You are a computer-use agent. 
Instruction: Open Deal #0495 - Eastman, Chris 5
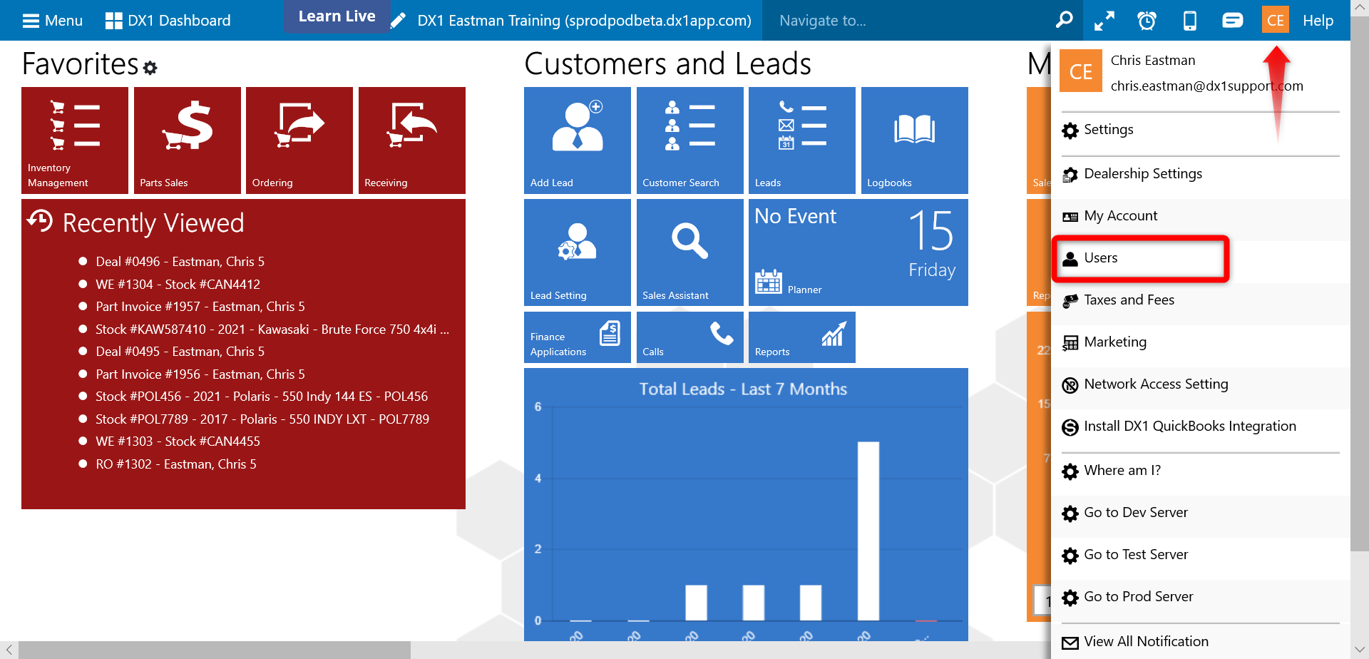coord(180,352)
